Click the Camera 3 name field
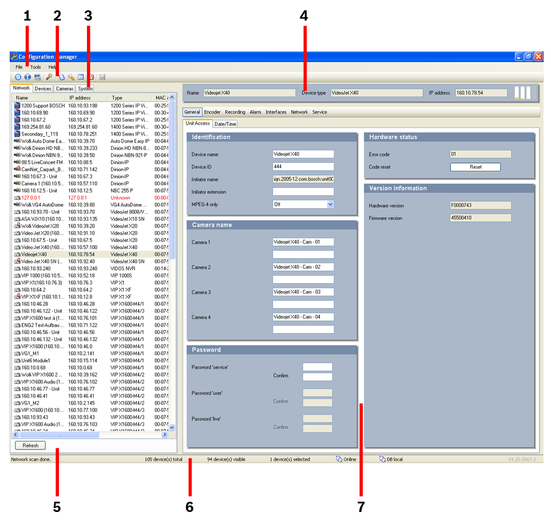This screenshot has height=520, width=551. coord(303,292)
